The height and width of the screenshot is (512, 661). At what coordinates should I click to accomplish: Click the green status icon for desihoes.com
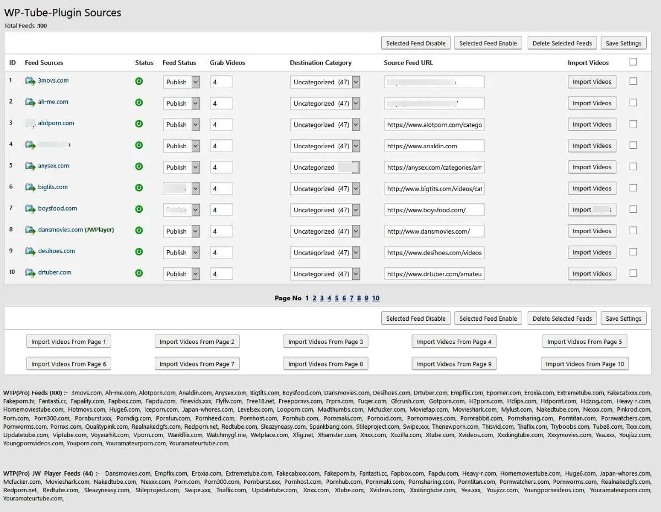pyautogui.click(x=139, y=252)
